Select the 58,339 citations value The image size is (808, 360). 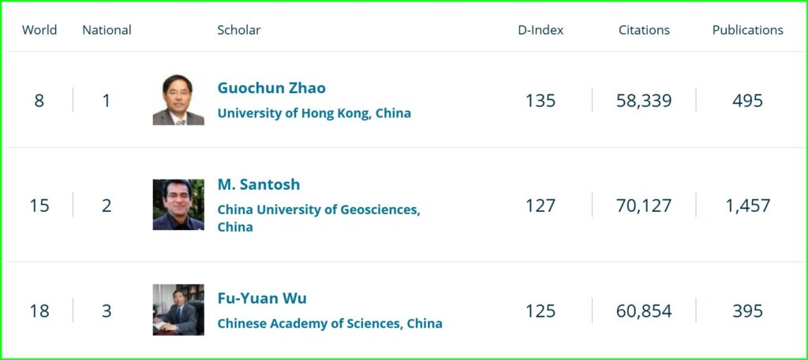644,100
